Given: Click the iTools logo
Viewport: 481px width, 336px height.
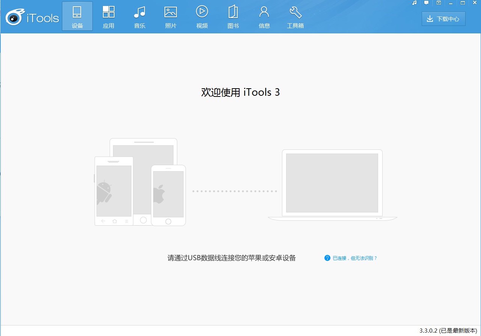Looking at the screenshot, I should [x=32, y=17].
